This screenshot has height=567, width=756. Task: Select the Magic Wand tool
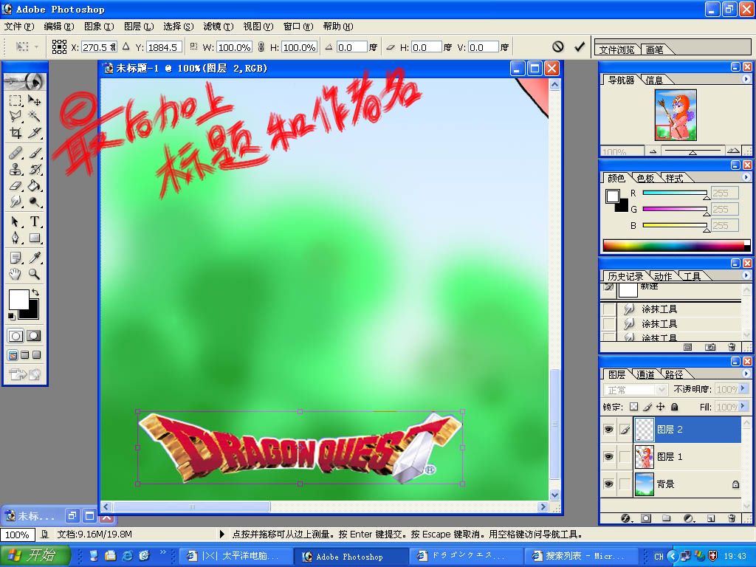coord(34,116)
